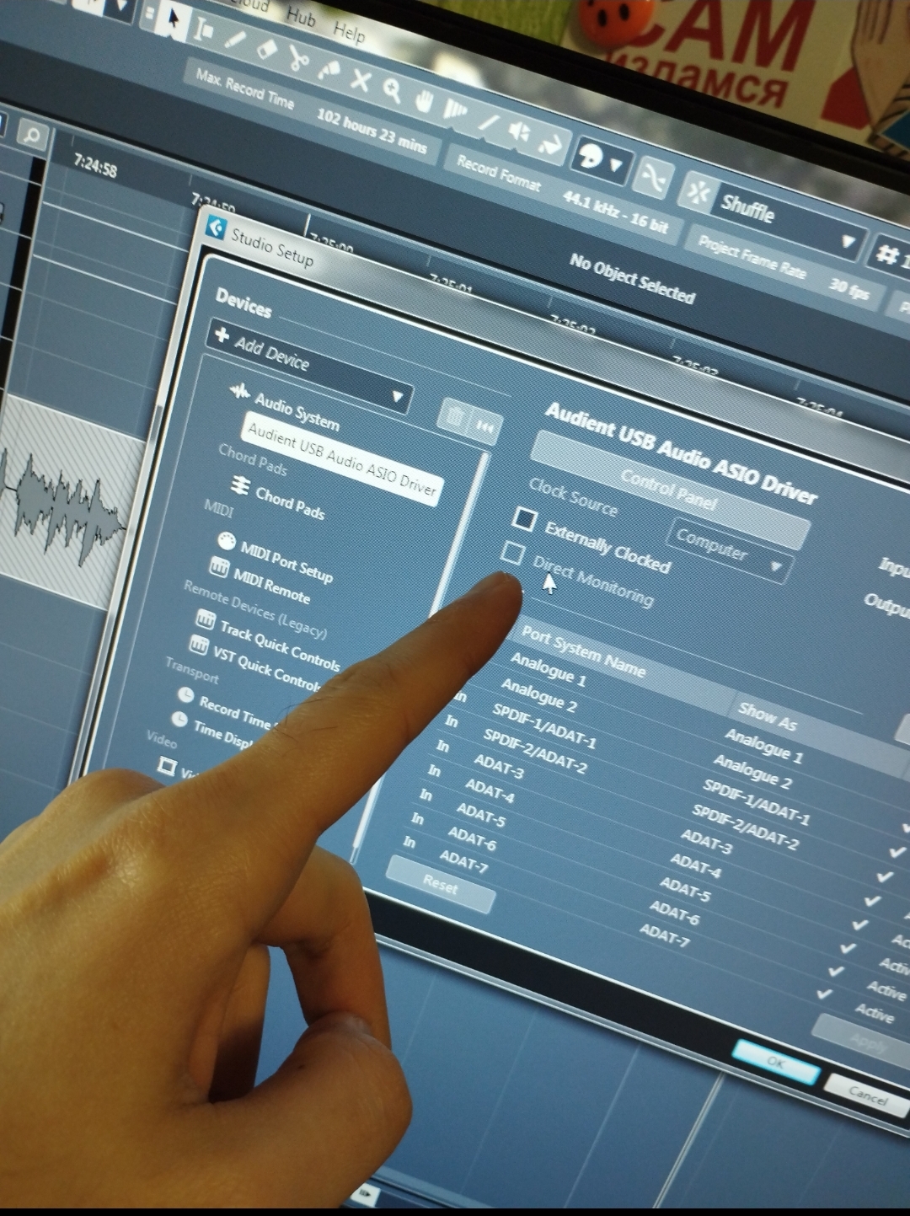Click the Cubase logo in Studio Setup title
The height and width of the screenshot is (1216, 910).
216,228
